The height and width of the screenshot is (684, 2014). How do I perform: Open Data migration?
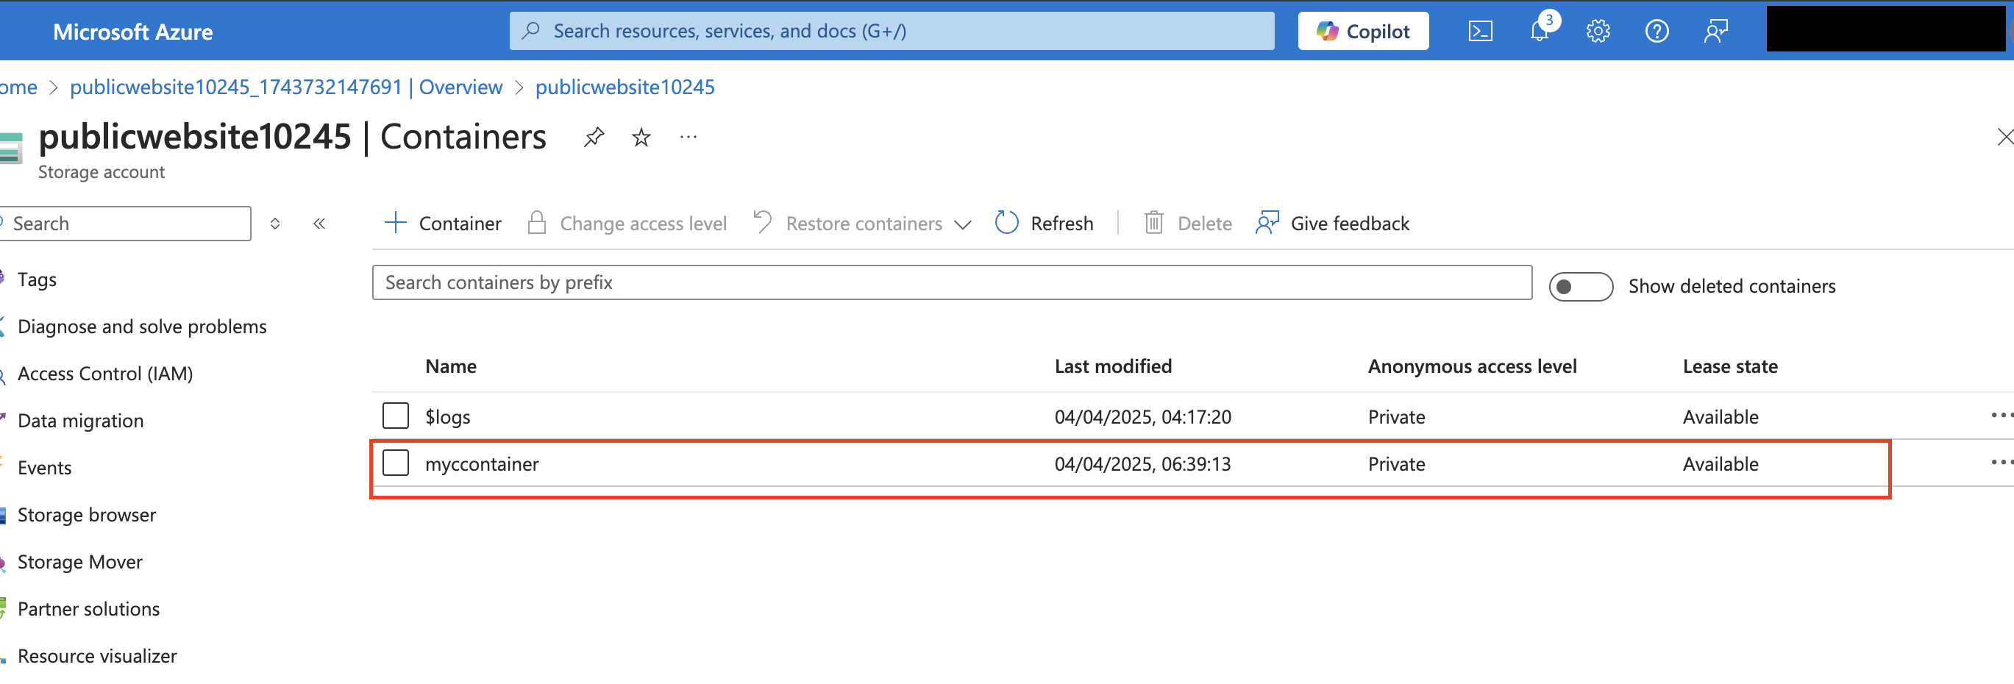click(80, 421)
